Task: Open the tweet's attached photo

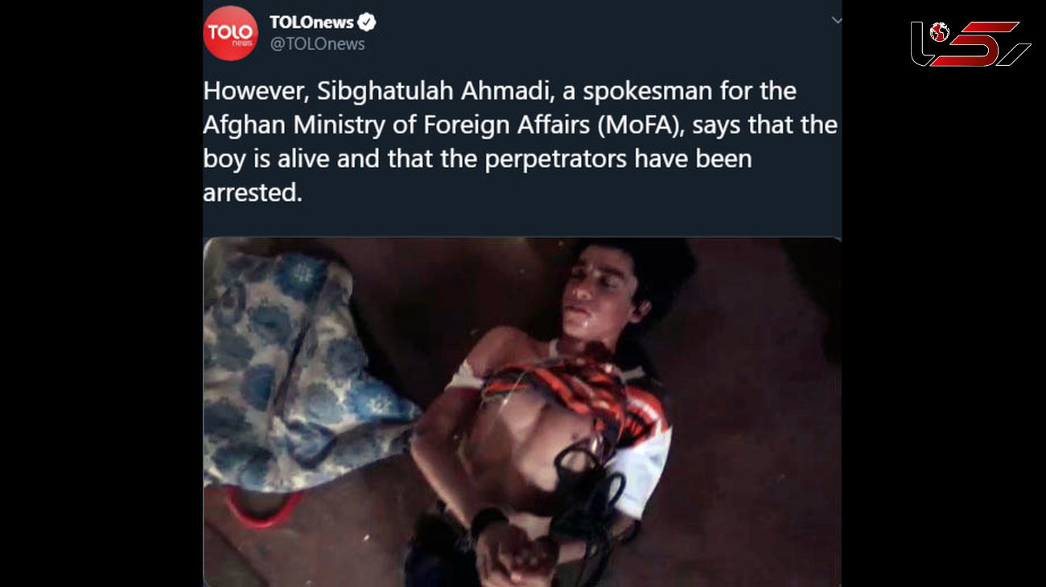Action: pyautogui.click(x=522, y=412)
